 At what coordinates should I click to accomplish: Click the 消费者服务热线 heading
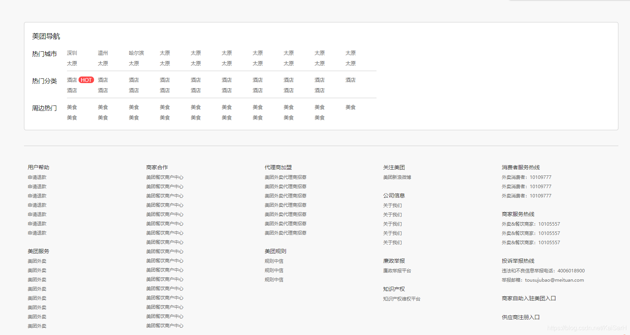click(x=521, y=167)
